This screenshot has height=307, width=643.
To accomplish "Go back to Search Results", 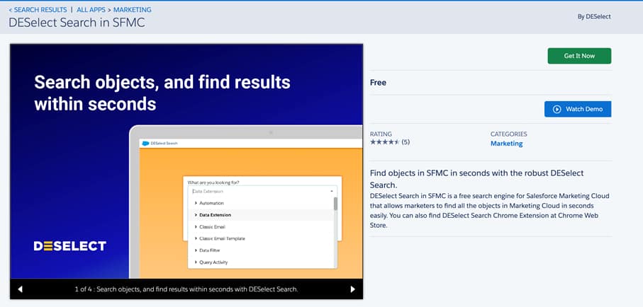I will [38, 9].
